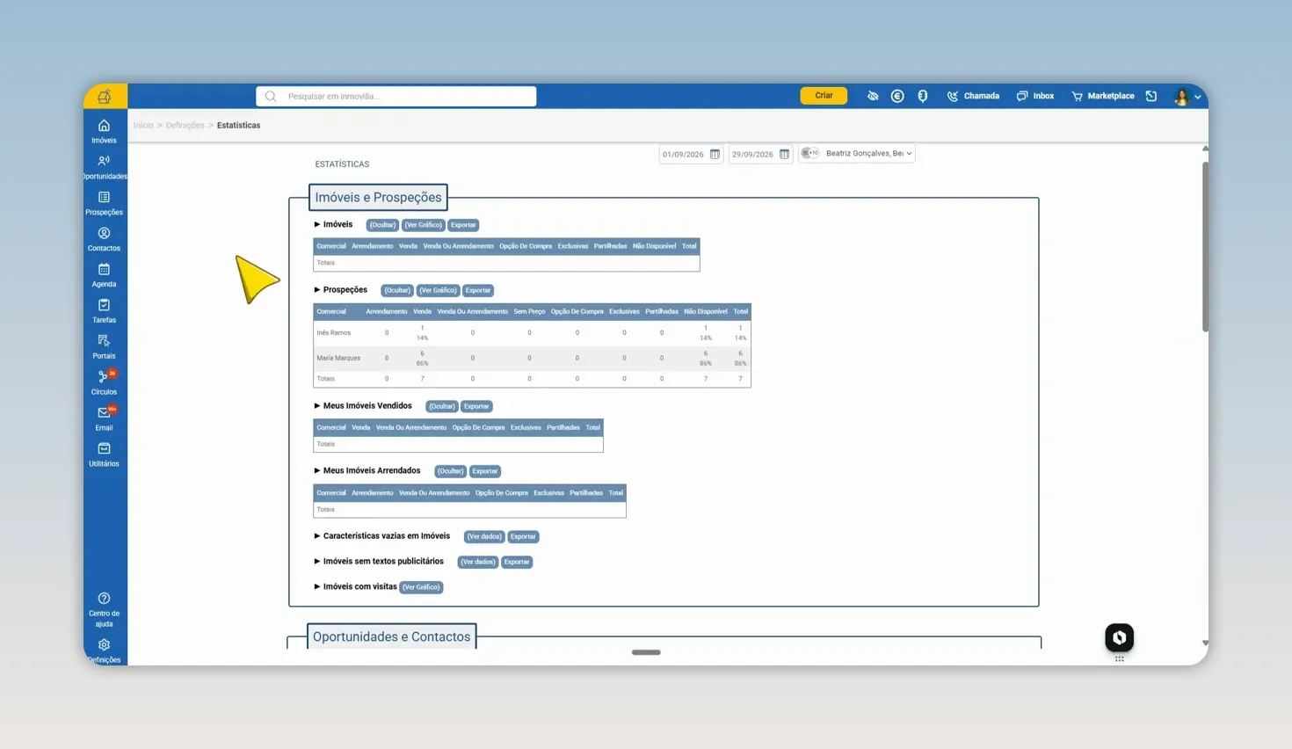Export the Prospeções table
This screenshot has width=1292, height=749.
[x=478, y=290]
